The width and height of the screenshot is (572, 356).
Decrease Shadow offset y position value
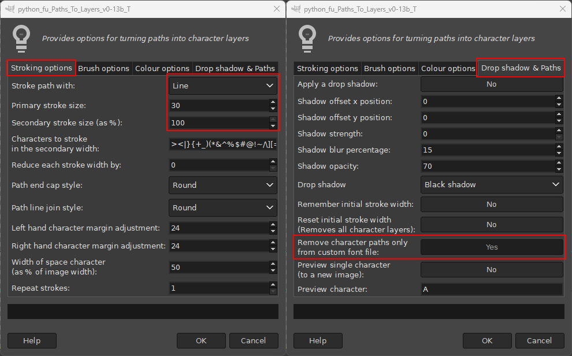[559, 121]
